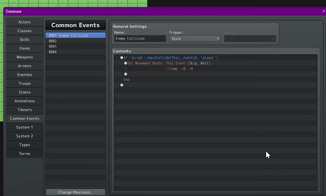This screenshot has height=196, width=326.
Task: Go to the Enemies tab
Action: pyautogui.click(x=24, y=75)
